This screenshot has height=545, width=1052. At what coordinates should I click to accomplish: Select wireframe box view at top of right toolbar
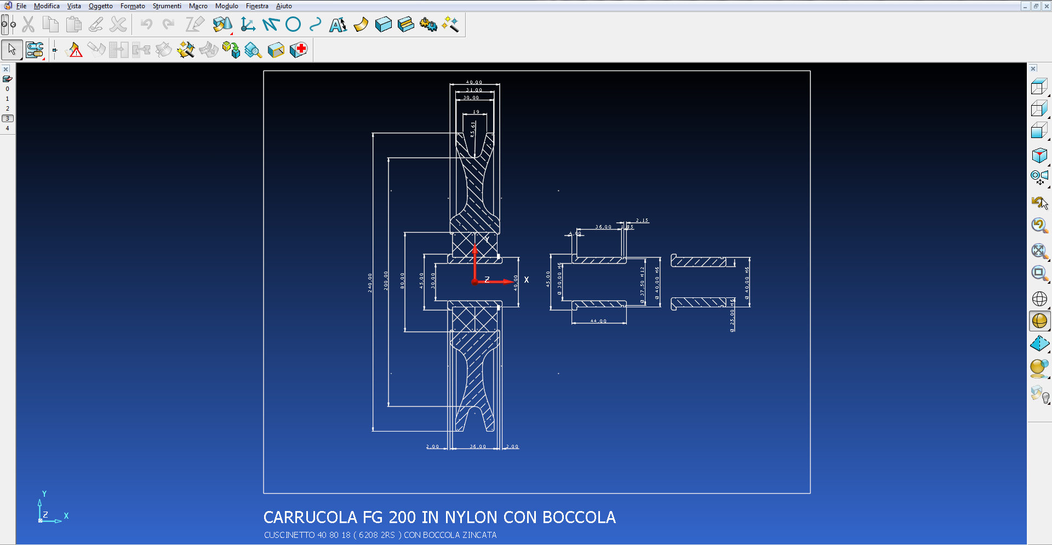[x=1039, y=87]
